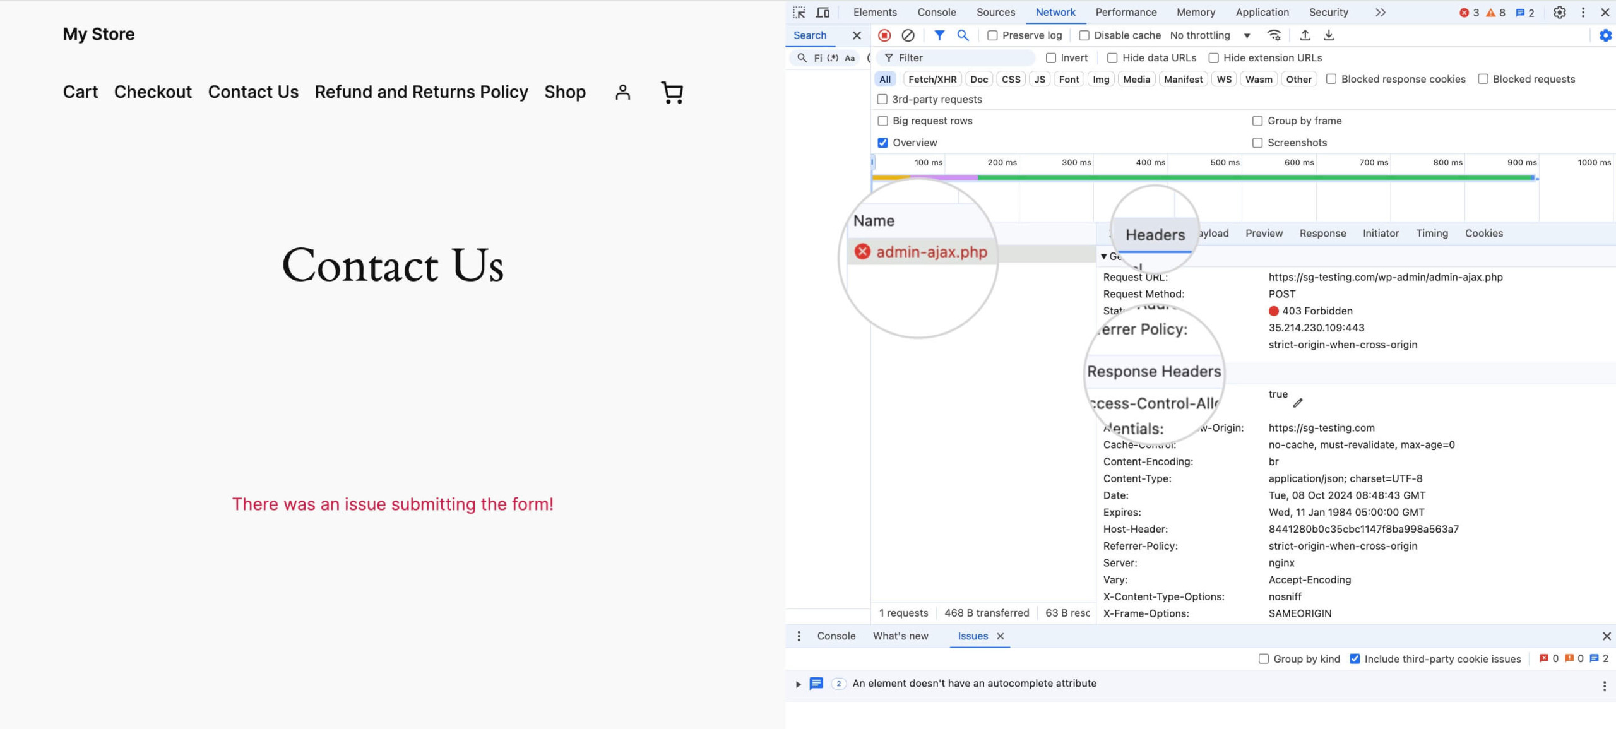The width and height of the screenshot is (1616, 729).
Task: Open network search magnifier icon
Action: (963, 35)
